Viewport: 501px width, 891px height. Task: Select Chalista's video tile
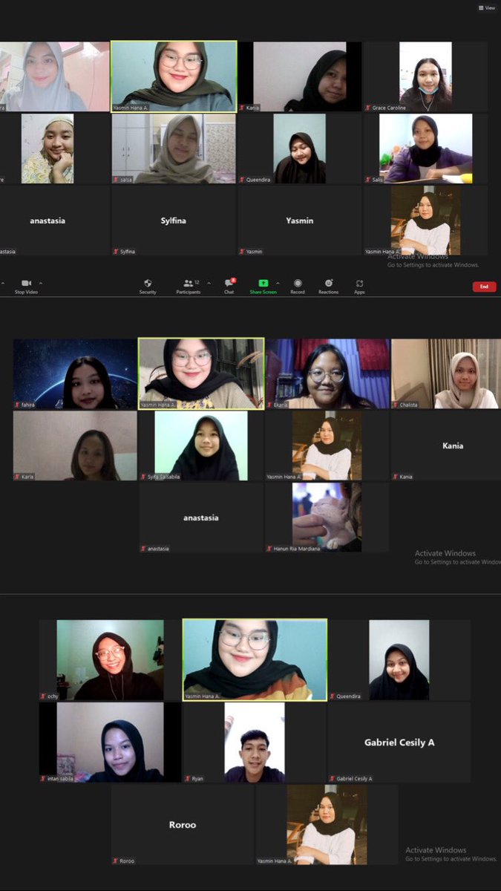pyautogui.click(x=446, y=374)
